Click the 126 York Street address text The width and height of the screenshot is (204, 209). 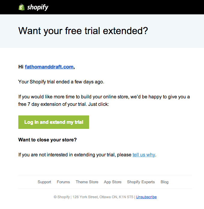click(x=103, y=197)
